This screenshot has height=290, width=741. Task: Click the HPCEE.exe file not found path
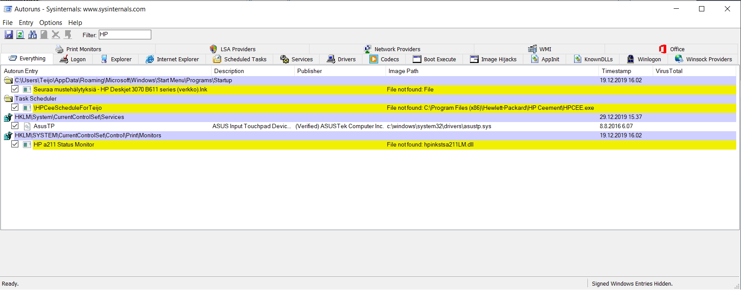tap(491, 108)
